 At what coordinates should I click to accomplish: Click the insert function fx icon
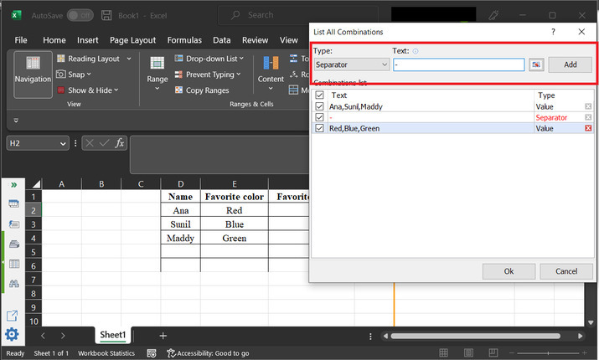pos(120,143)
